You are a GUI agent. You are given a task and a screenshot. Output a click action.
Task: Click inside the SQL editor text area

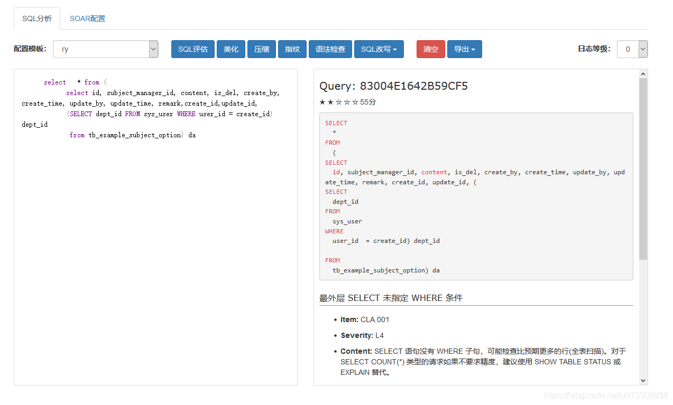point(155,227)
